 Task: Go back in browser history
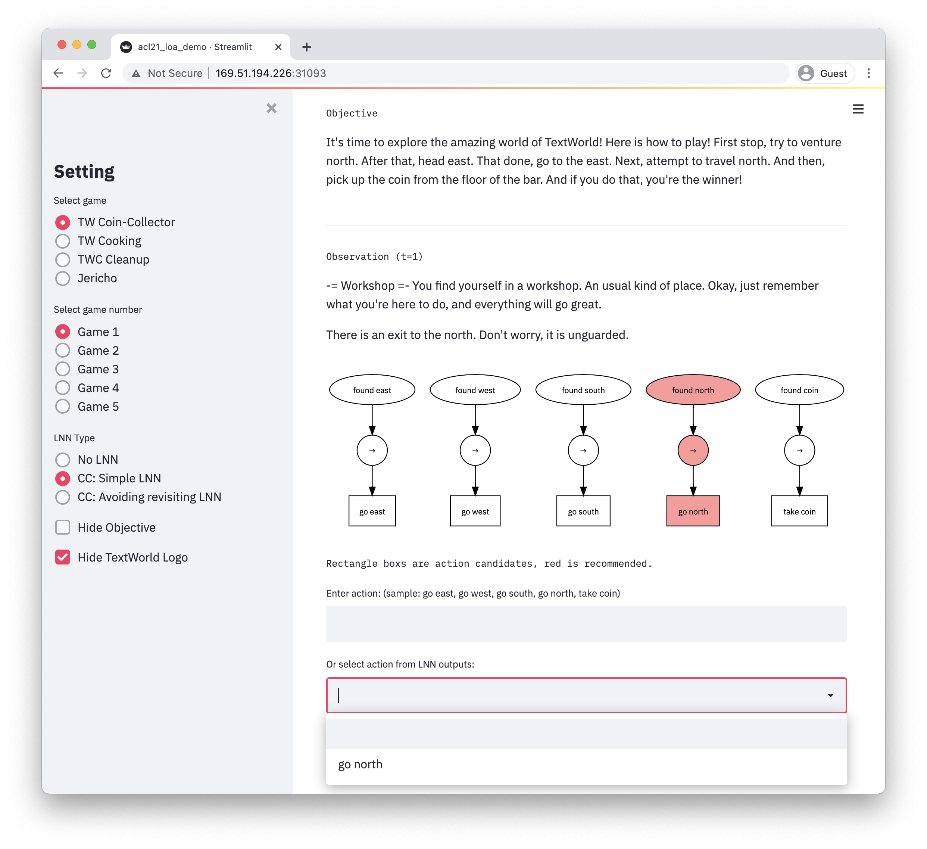click(58, 73)
